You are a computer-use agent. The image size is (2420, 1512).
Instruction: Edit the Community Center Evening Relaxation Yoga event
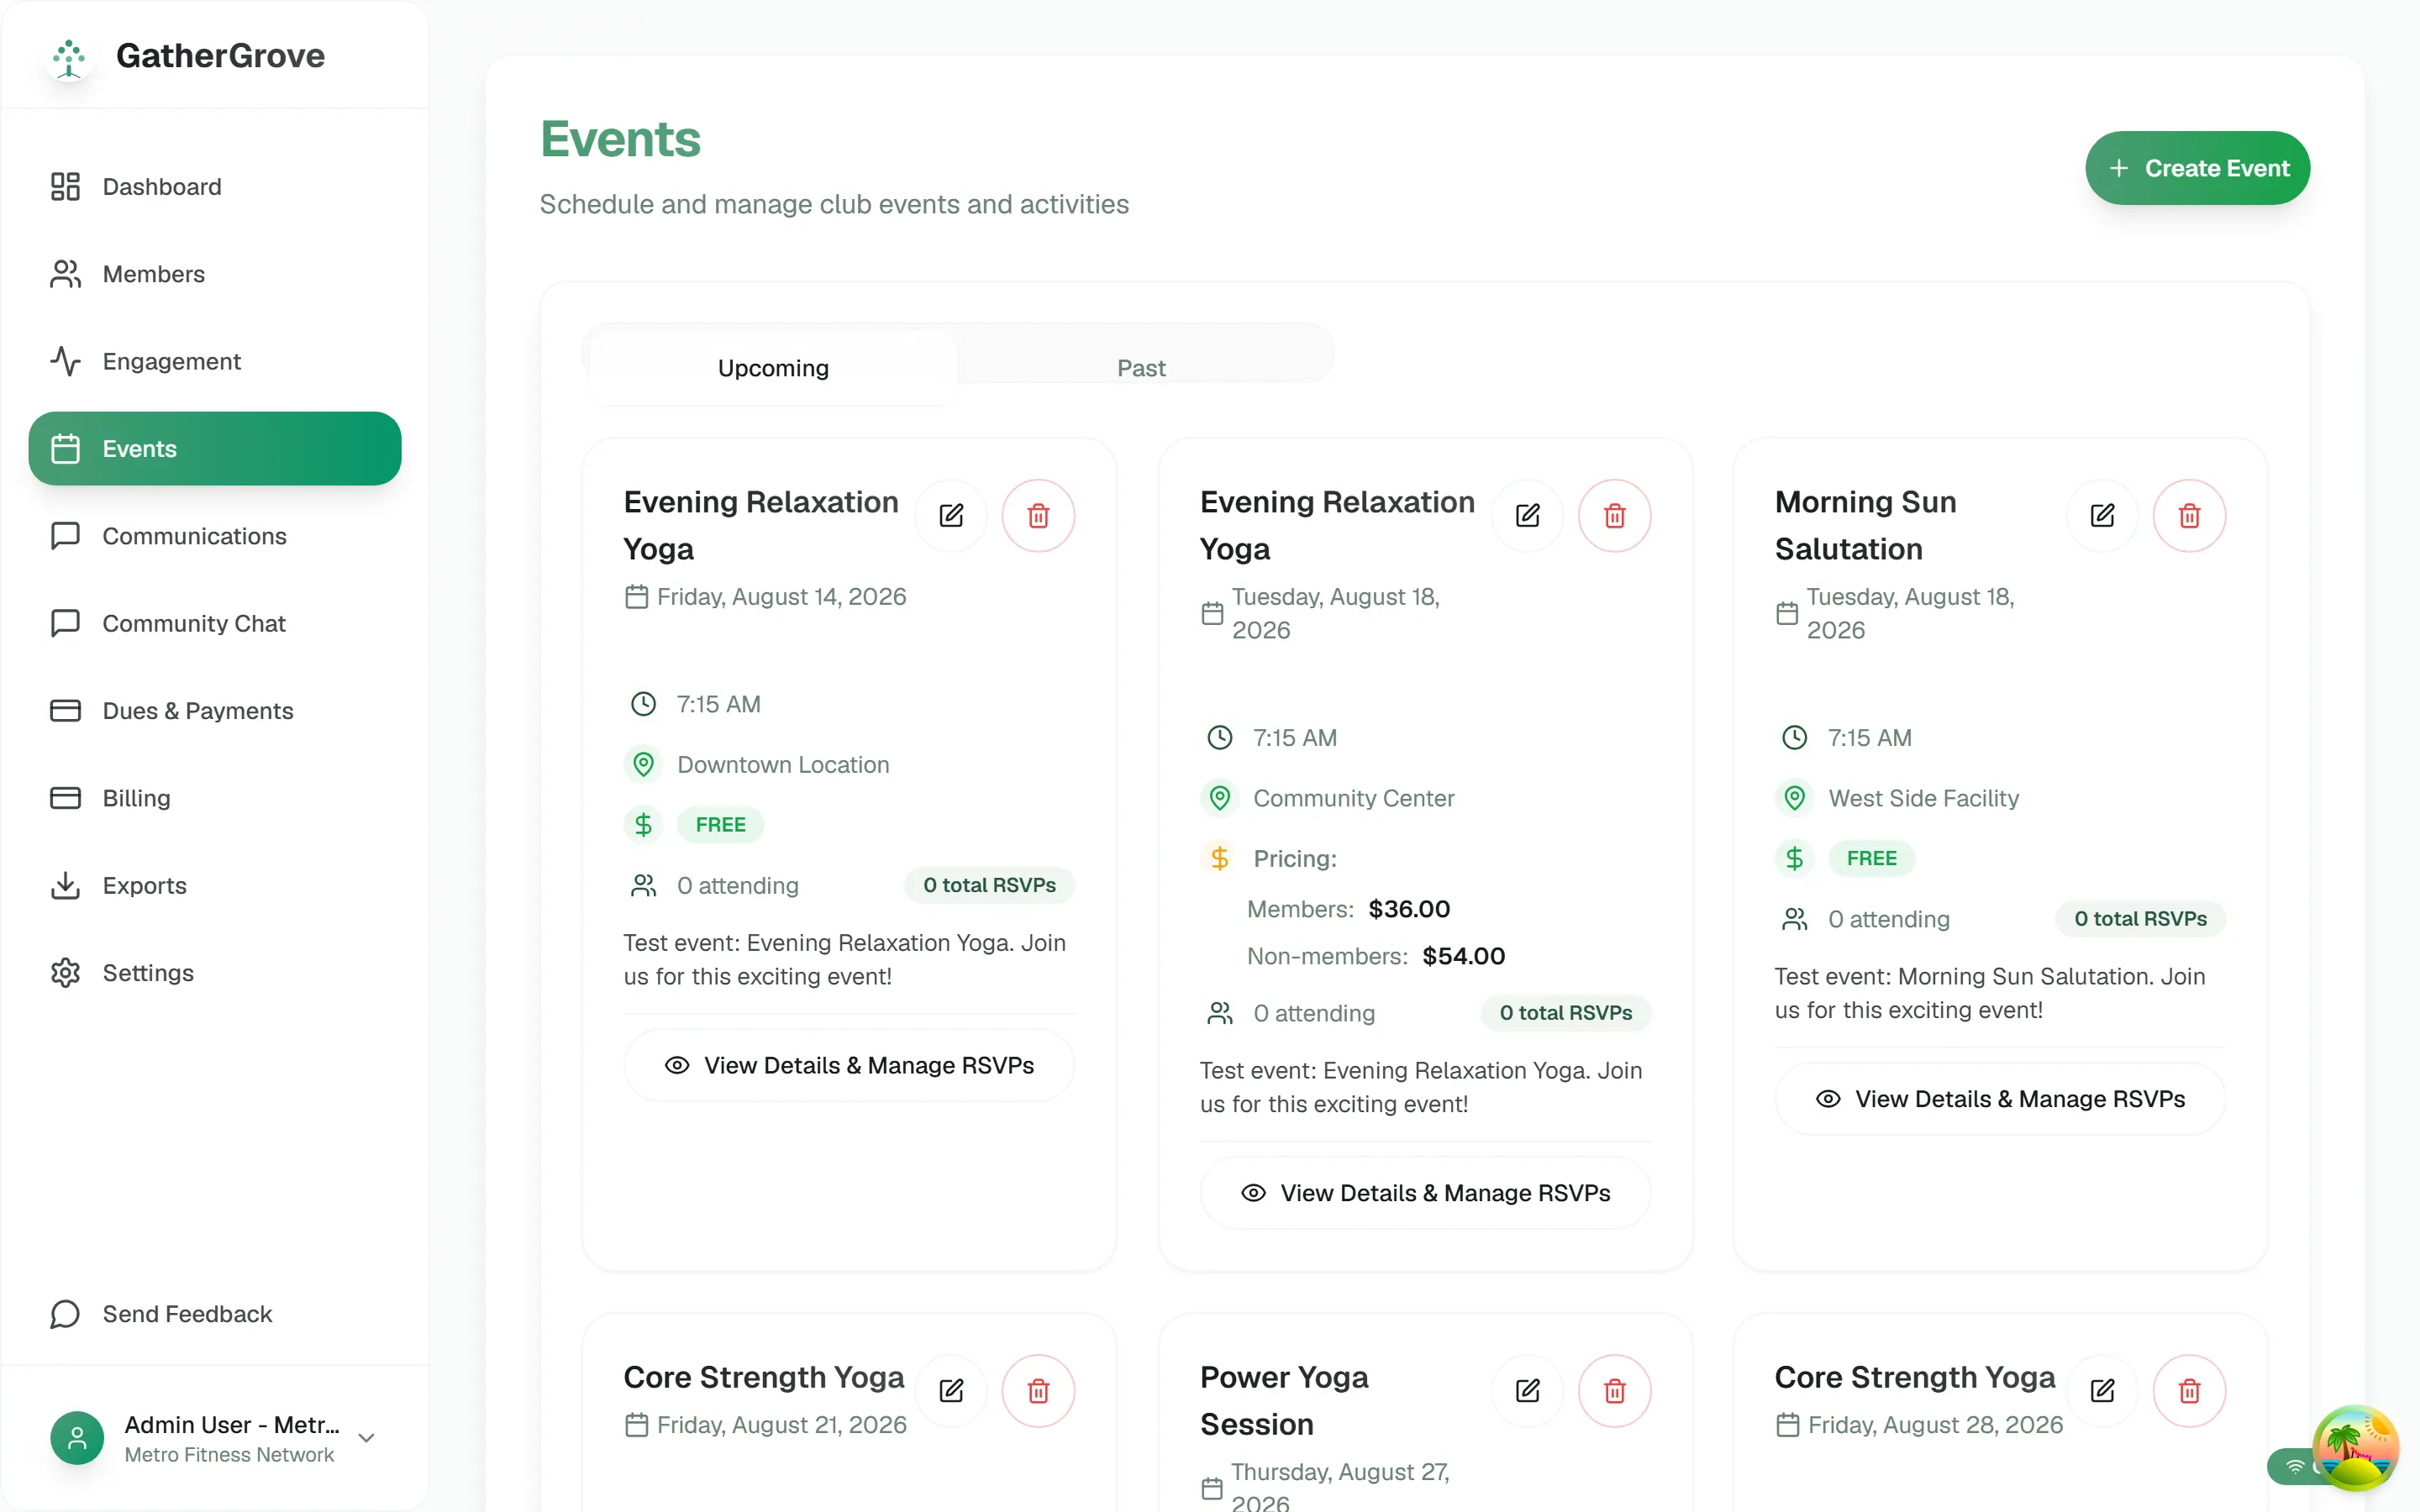coord(1527,516)
